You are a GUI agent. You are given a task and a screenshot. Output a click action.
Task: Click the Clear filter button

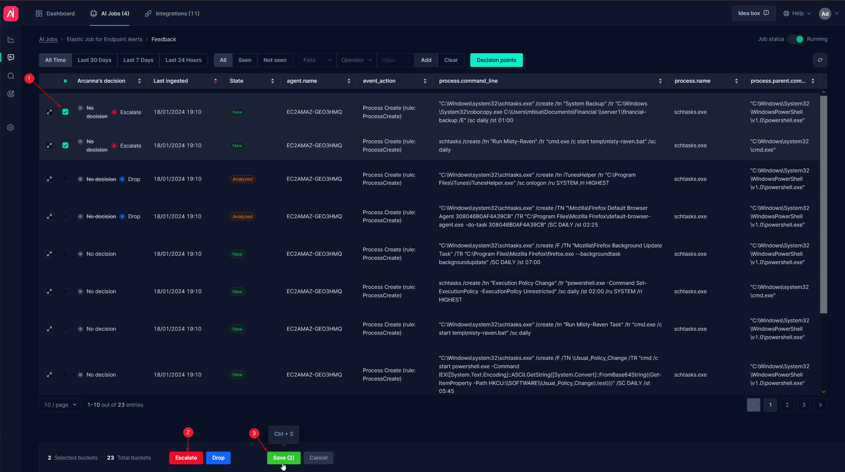point(451,60)
